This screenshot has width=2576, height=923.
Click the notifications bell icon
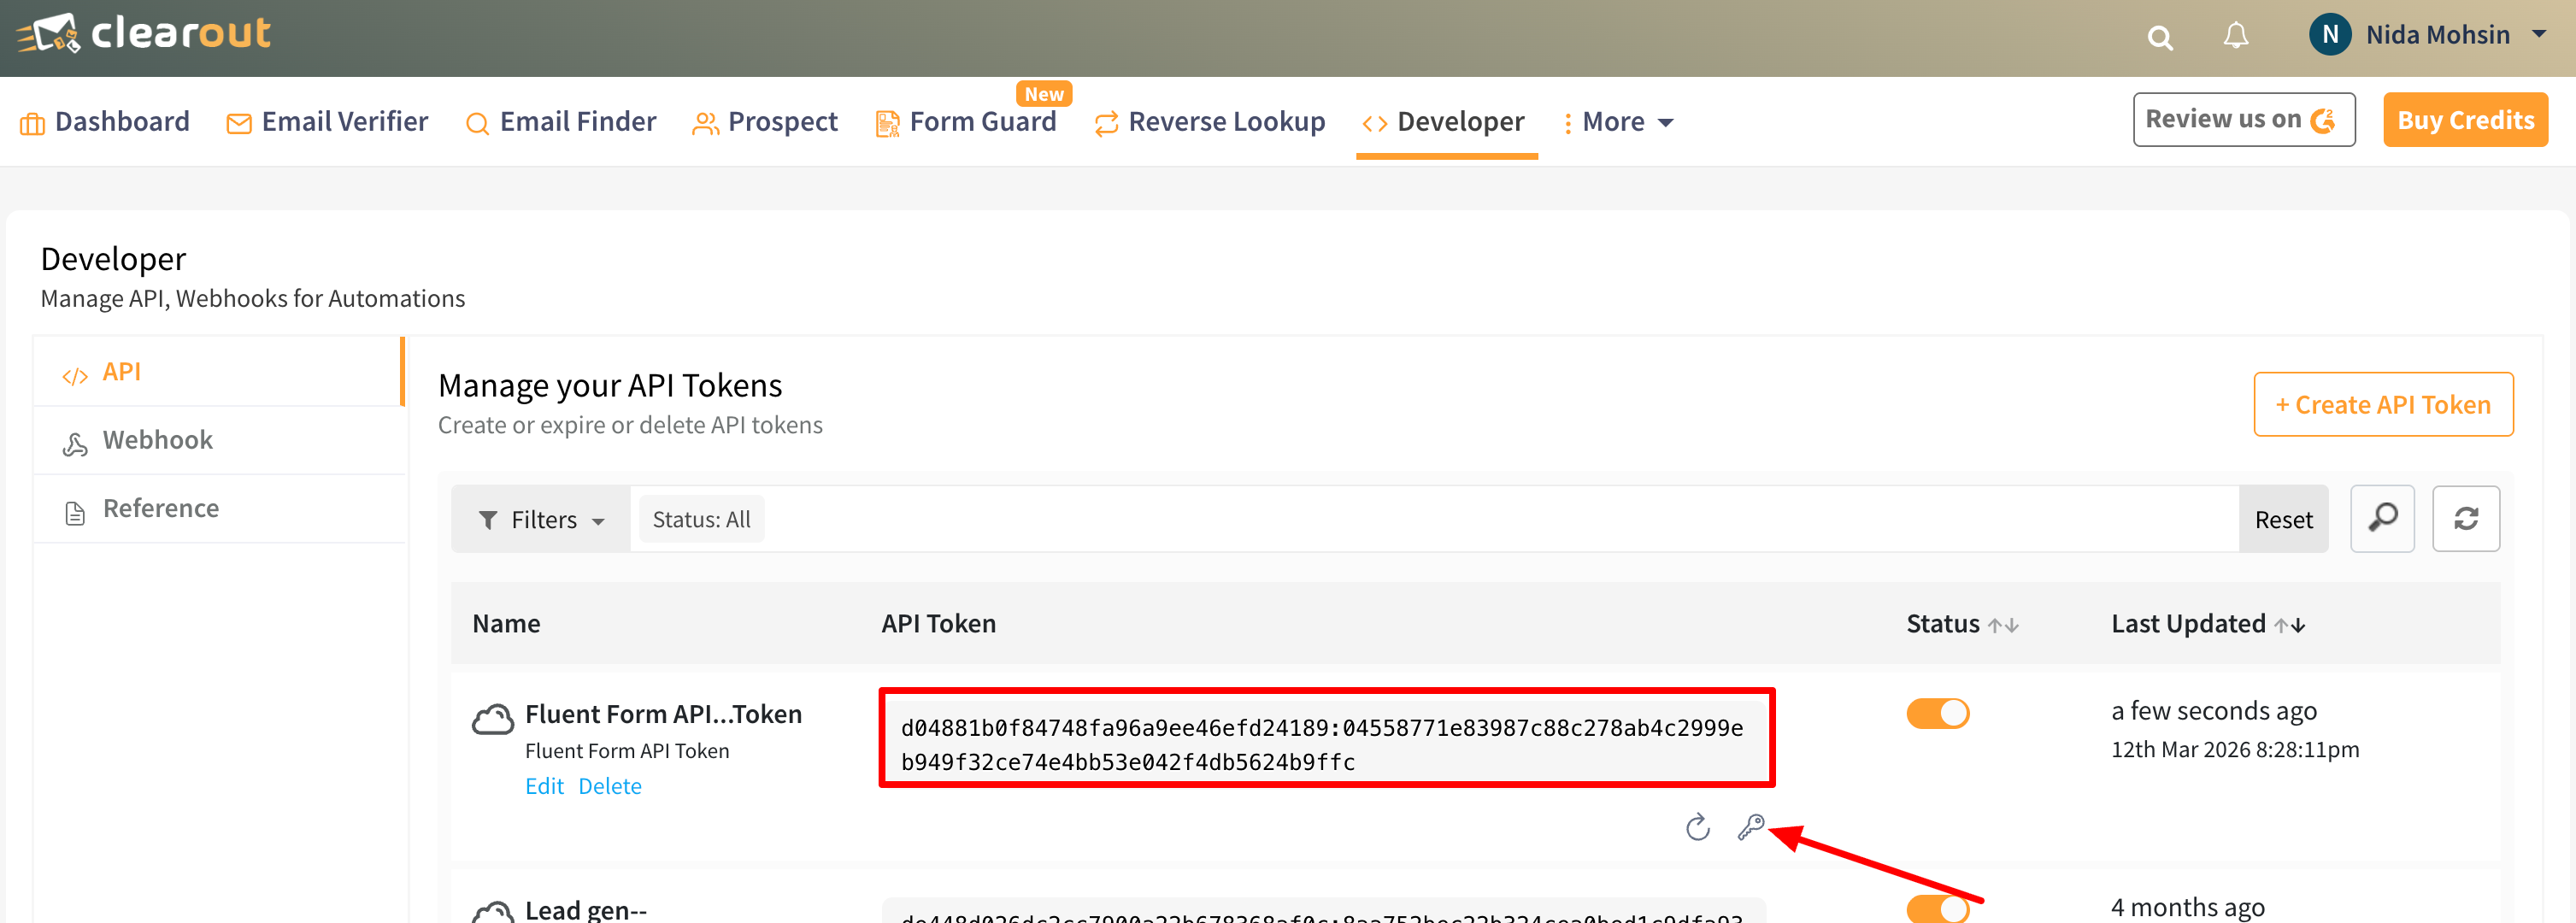tap(2236, 36)
